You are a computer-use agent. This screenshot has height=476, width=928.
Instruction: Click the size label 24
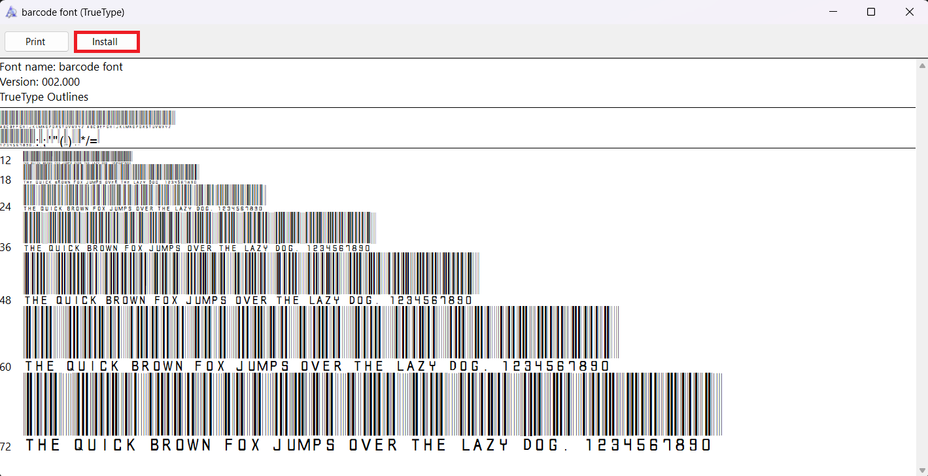click(6, 207)
